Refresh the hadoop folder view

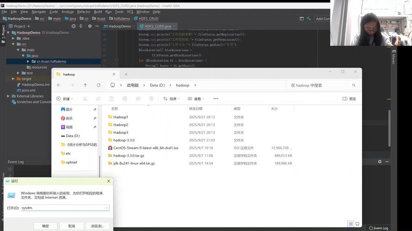(x=99, y=85)
